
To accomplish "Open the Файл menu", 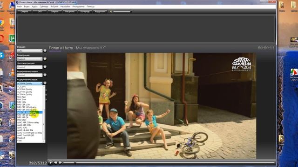I will pos(20,6).
